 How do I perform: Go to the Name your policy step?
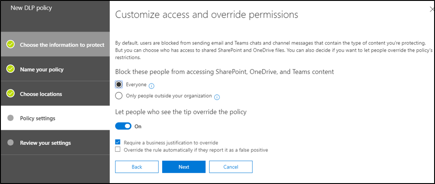coord(42,69)
